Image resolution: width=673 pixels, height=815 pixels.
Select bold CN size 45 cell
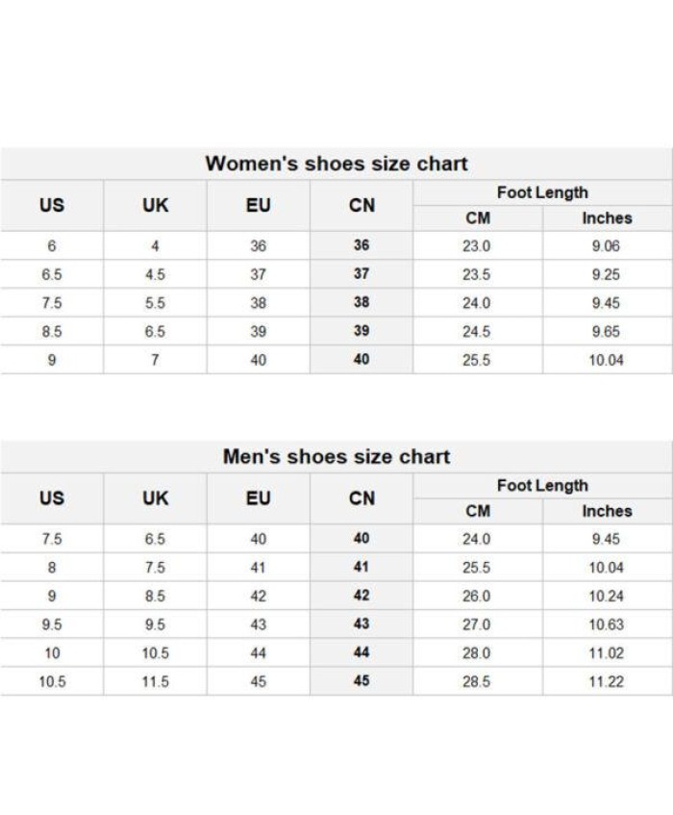tap(361, 681)
